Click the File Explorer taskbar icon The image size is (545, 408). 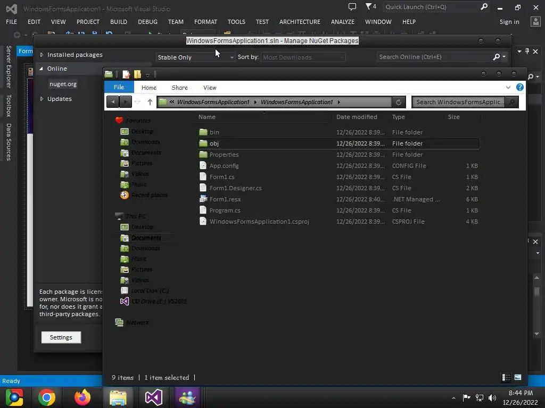(x=118, y=397)
